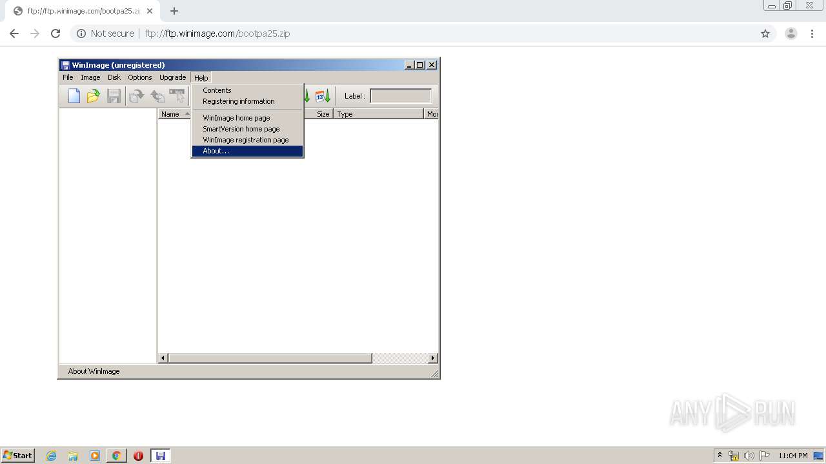This screenshot has width=826, height=464.
Task: Click the site information icon beside Not secure
Action: click(81, 34)
